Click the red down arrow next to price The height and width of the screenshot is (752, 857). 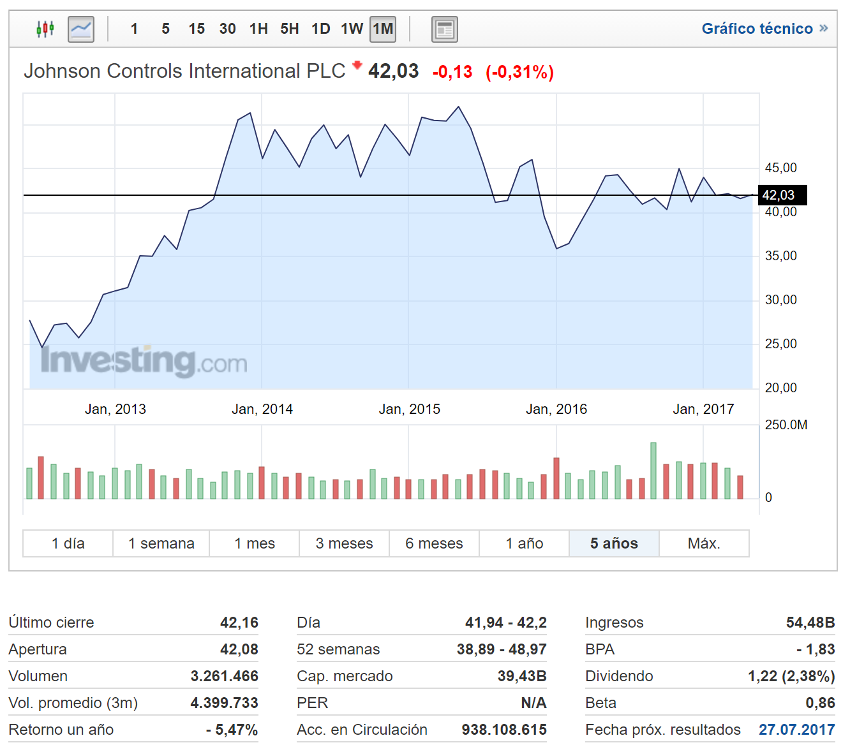coord(357,64)
